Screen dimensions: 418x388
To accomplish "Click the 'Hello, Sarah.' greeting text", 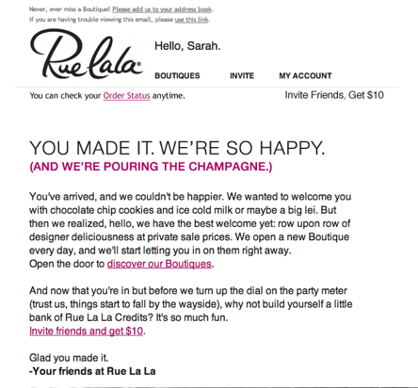I will click(187, 46).
